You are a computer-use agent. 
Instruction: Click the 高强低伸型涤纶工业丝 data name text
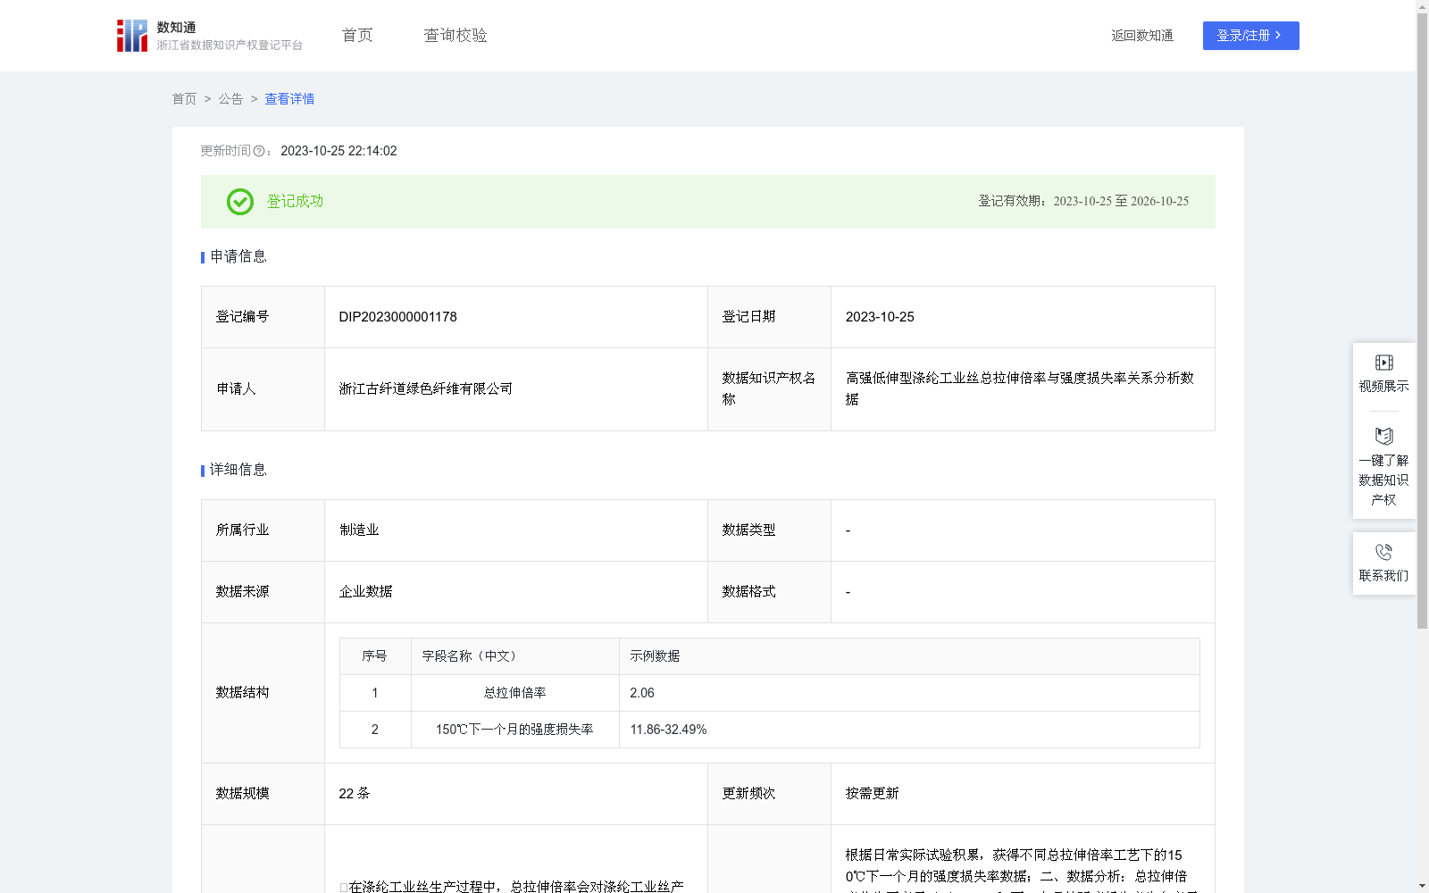coord(1020,389)
